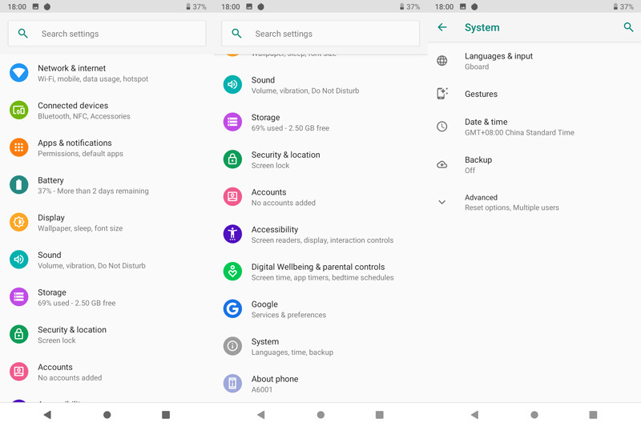The height and width of the screenshot is (427, 641).
Task: Tap '37% - More than 2 days remaining'
Action: (x=93, y=191)
